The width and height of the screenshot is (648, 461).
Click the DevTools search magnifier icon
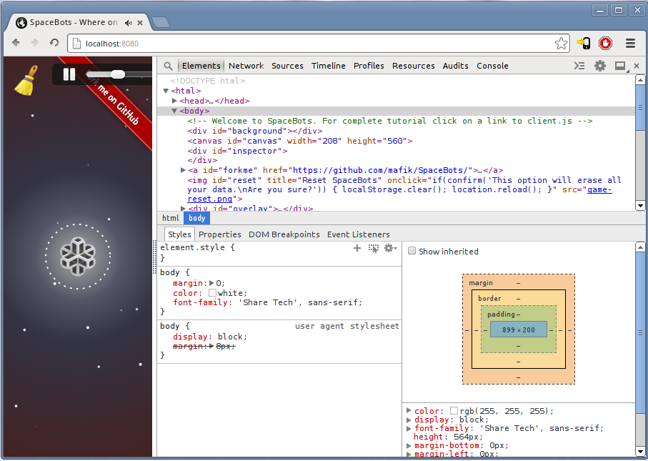pyautogui.click(x=168, y=66)
